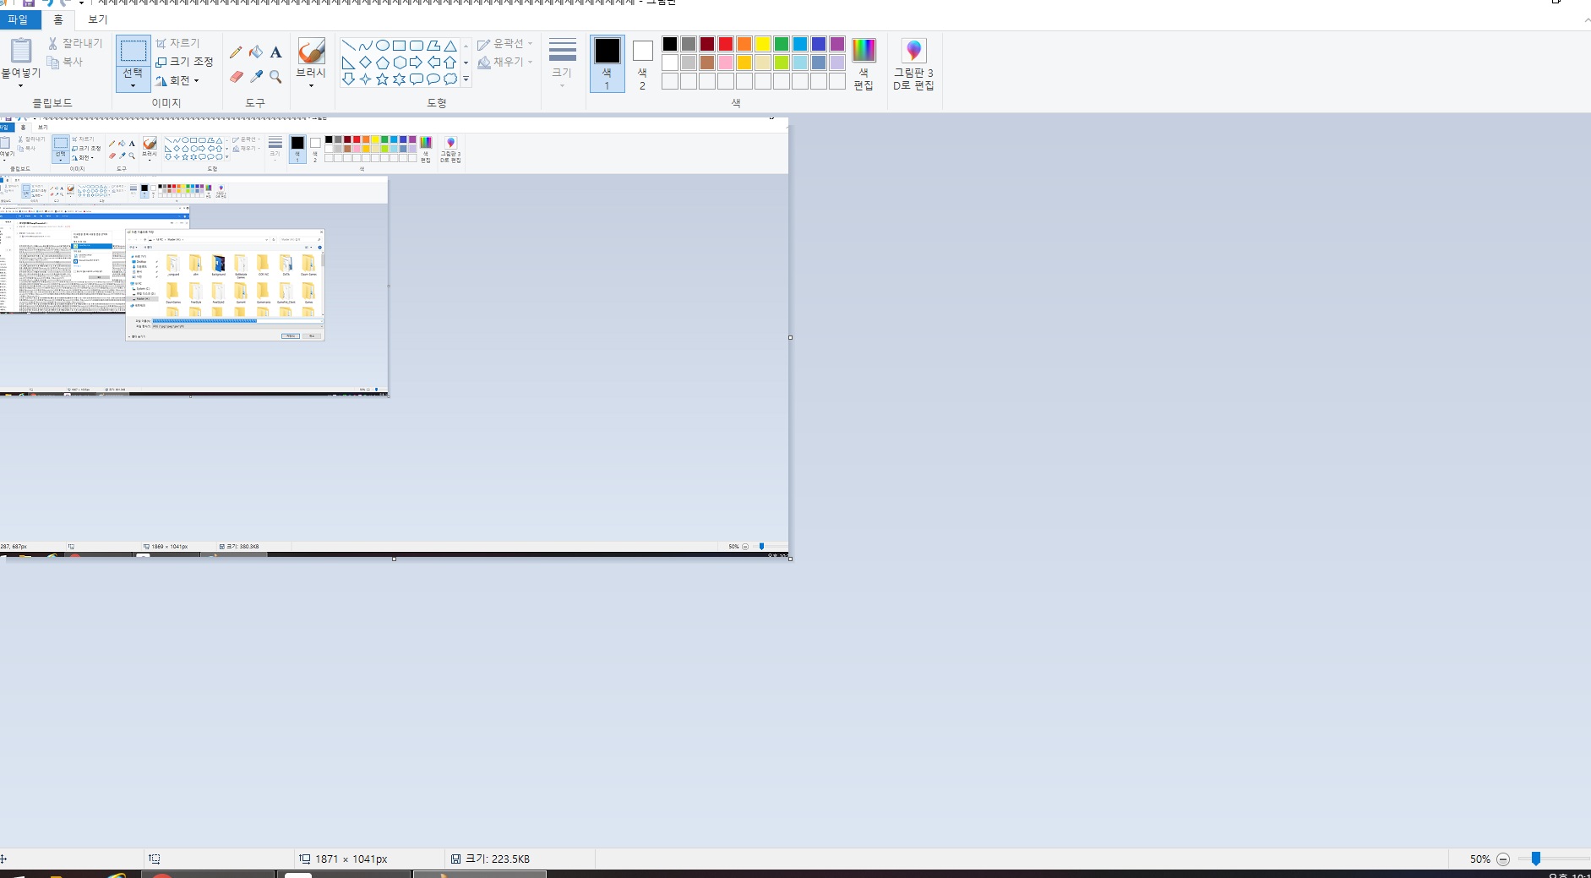This screenshot has width=1591, height=878.
Task: Pick the pink color swatch
Action: pyautogui.click(x=726, y=63)
